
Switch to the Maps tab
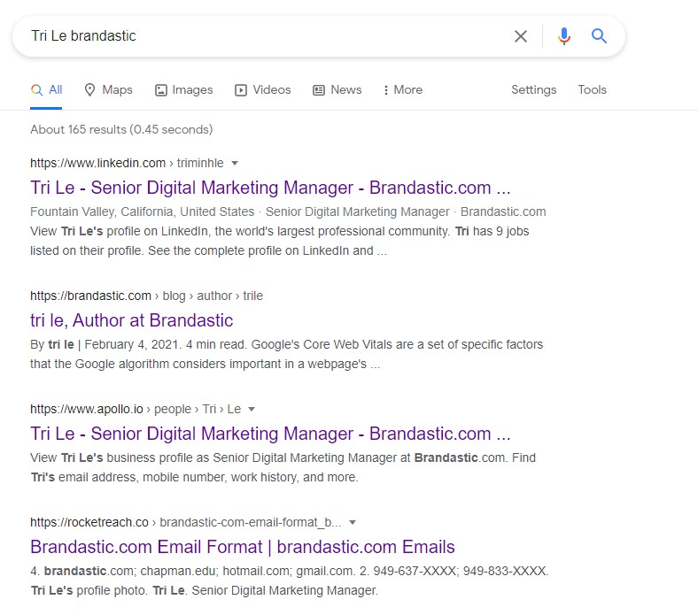pos(108,90)
